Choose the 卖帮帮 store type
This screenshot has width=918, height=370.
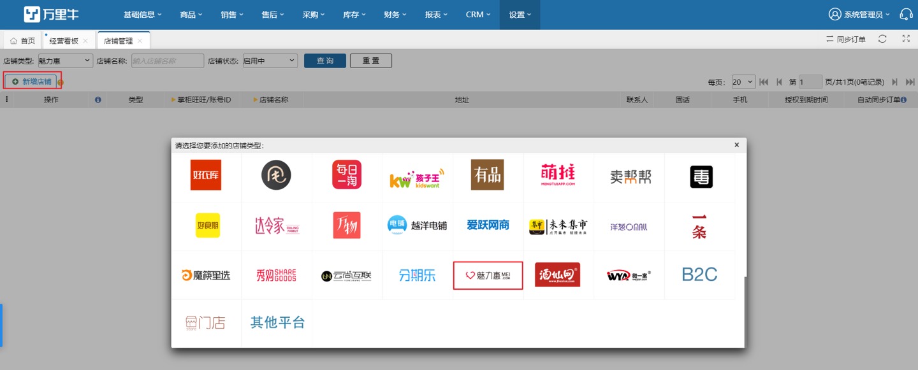click(630, 177)
